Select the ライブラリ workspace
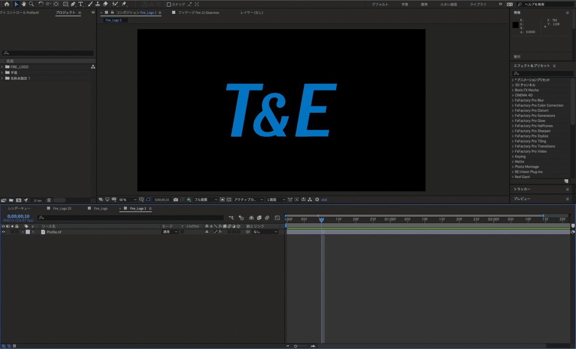The width and height of the screenshot is (576, 349). [x=478, y=4]
